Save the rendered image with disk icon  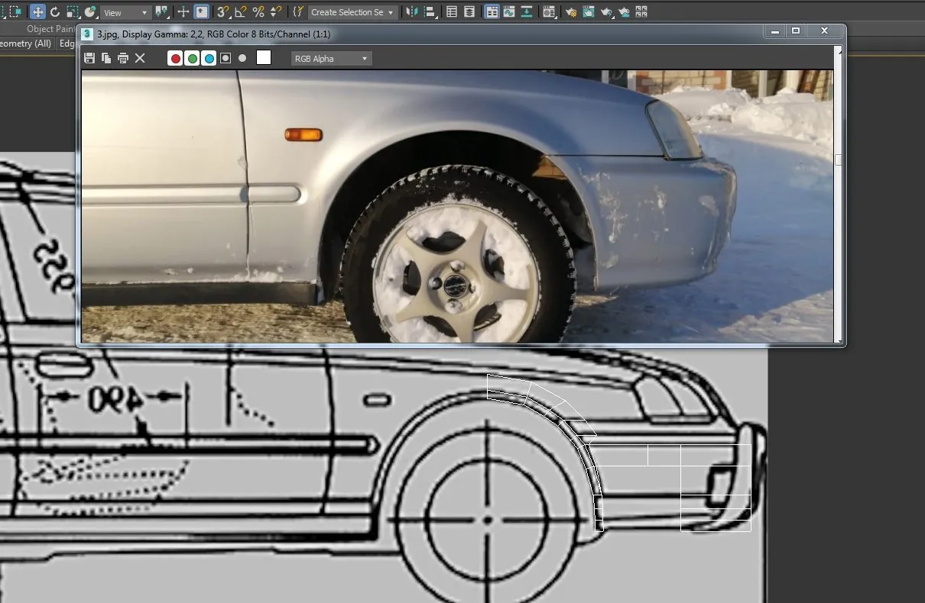pos(89,58)
